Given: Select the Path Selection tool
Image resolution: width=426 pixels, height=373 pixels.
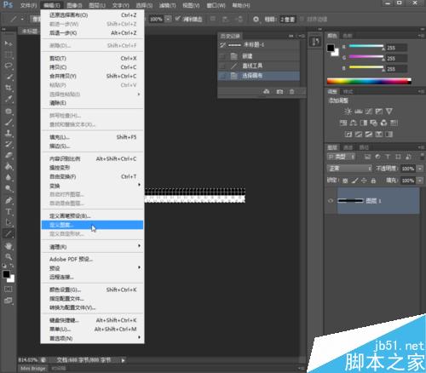Looking at the screenshot, I should click(x=9, y=222).
